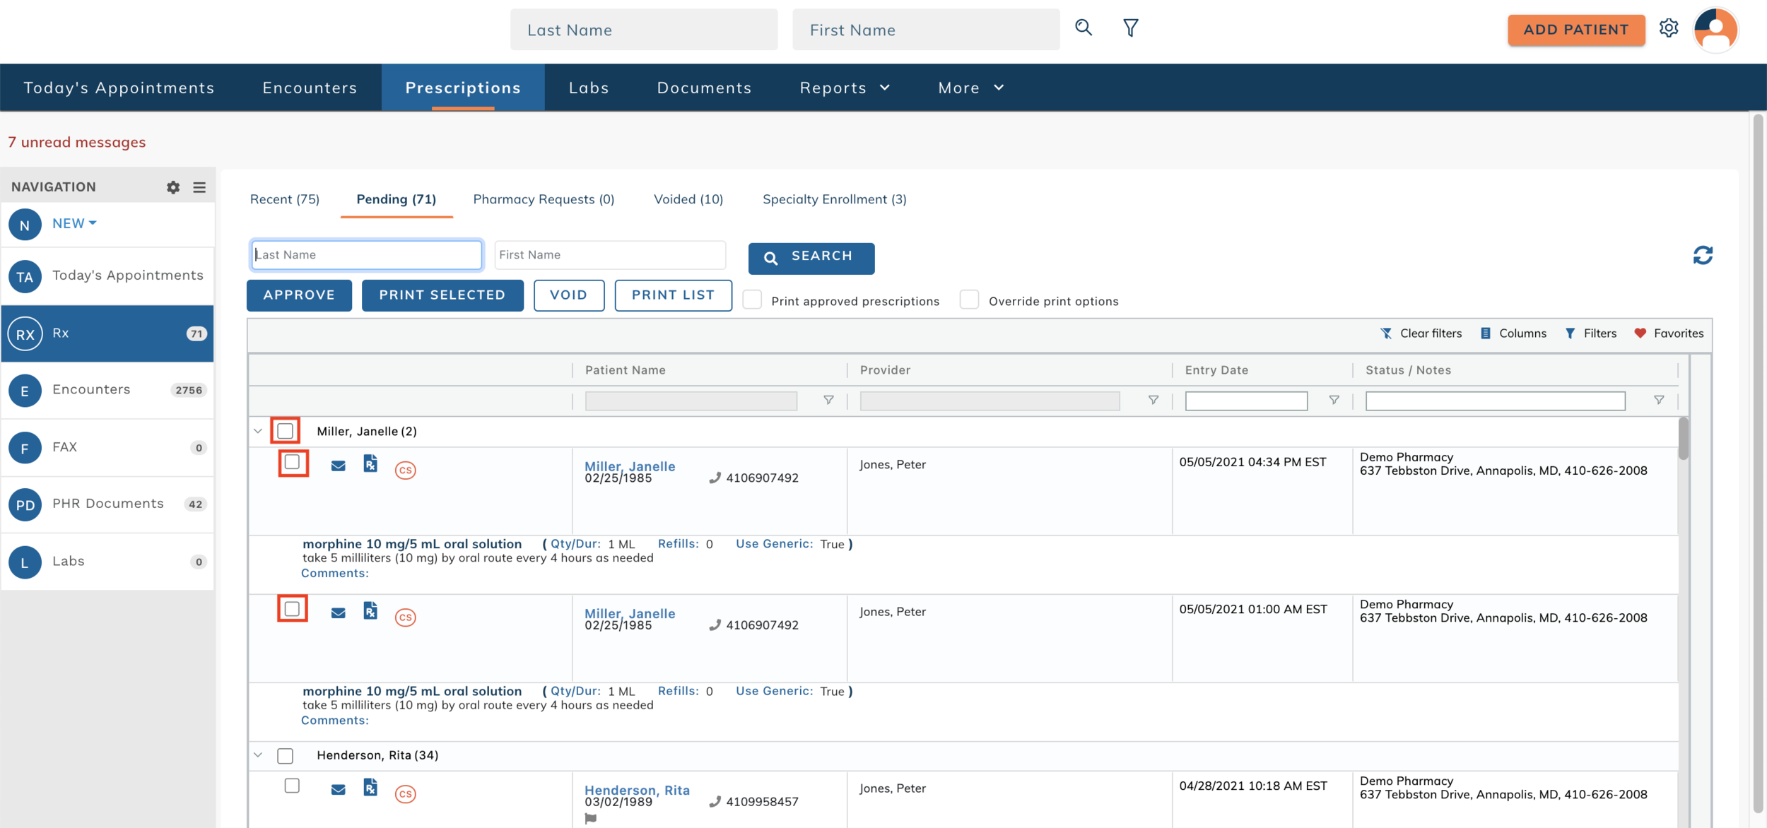This screenshot has width=1767, height=828.
Task: Check Override print options box
Action: point(970,300)
